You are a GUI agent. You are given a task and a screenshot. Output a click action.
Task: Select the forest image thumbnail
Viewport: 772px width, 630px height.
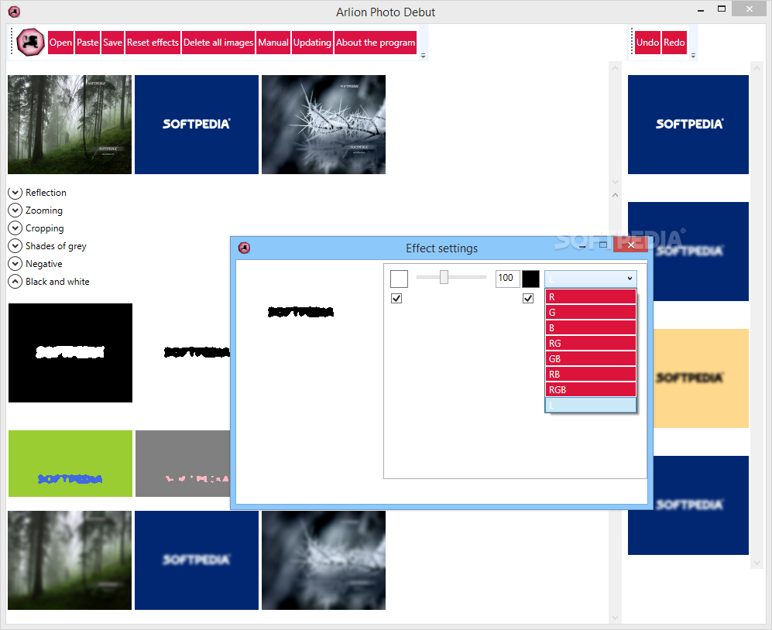click(70, 125)
